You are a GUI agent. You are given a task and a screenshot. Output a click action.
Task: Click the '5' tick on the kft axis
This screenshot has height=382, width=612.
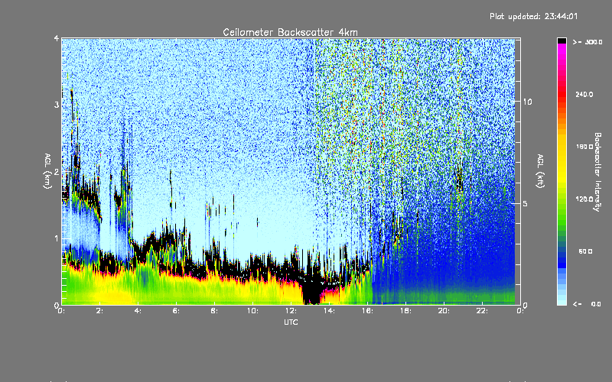tap(526, 203)
